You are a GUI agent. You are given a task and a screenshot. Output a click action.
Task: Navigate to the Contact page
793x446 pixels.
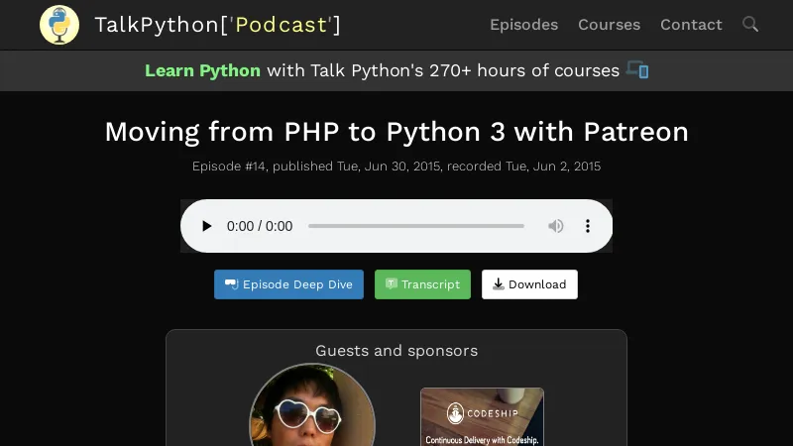(x=691, y=25)
